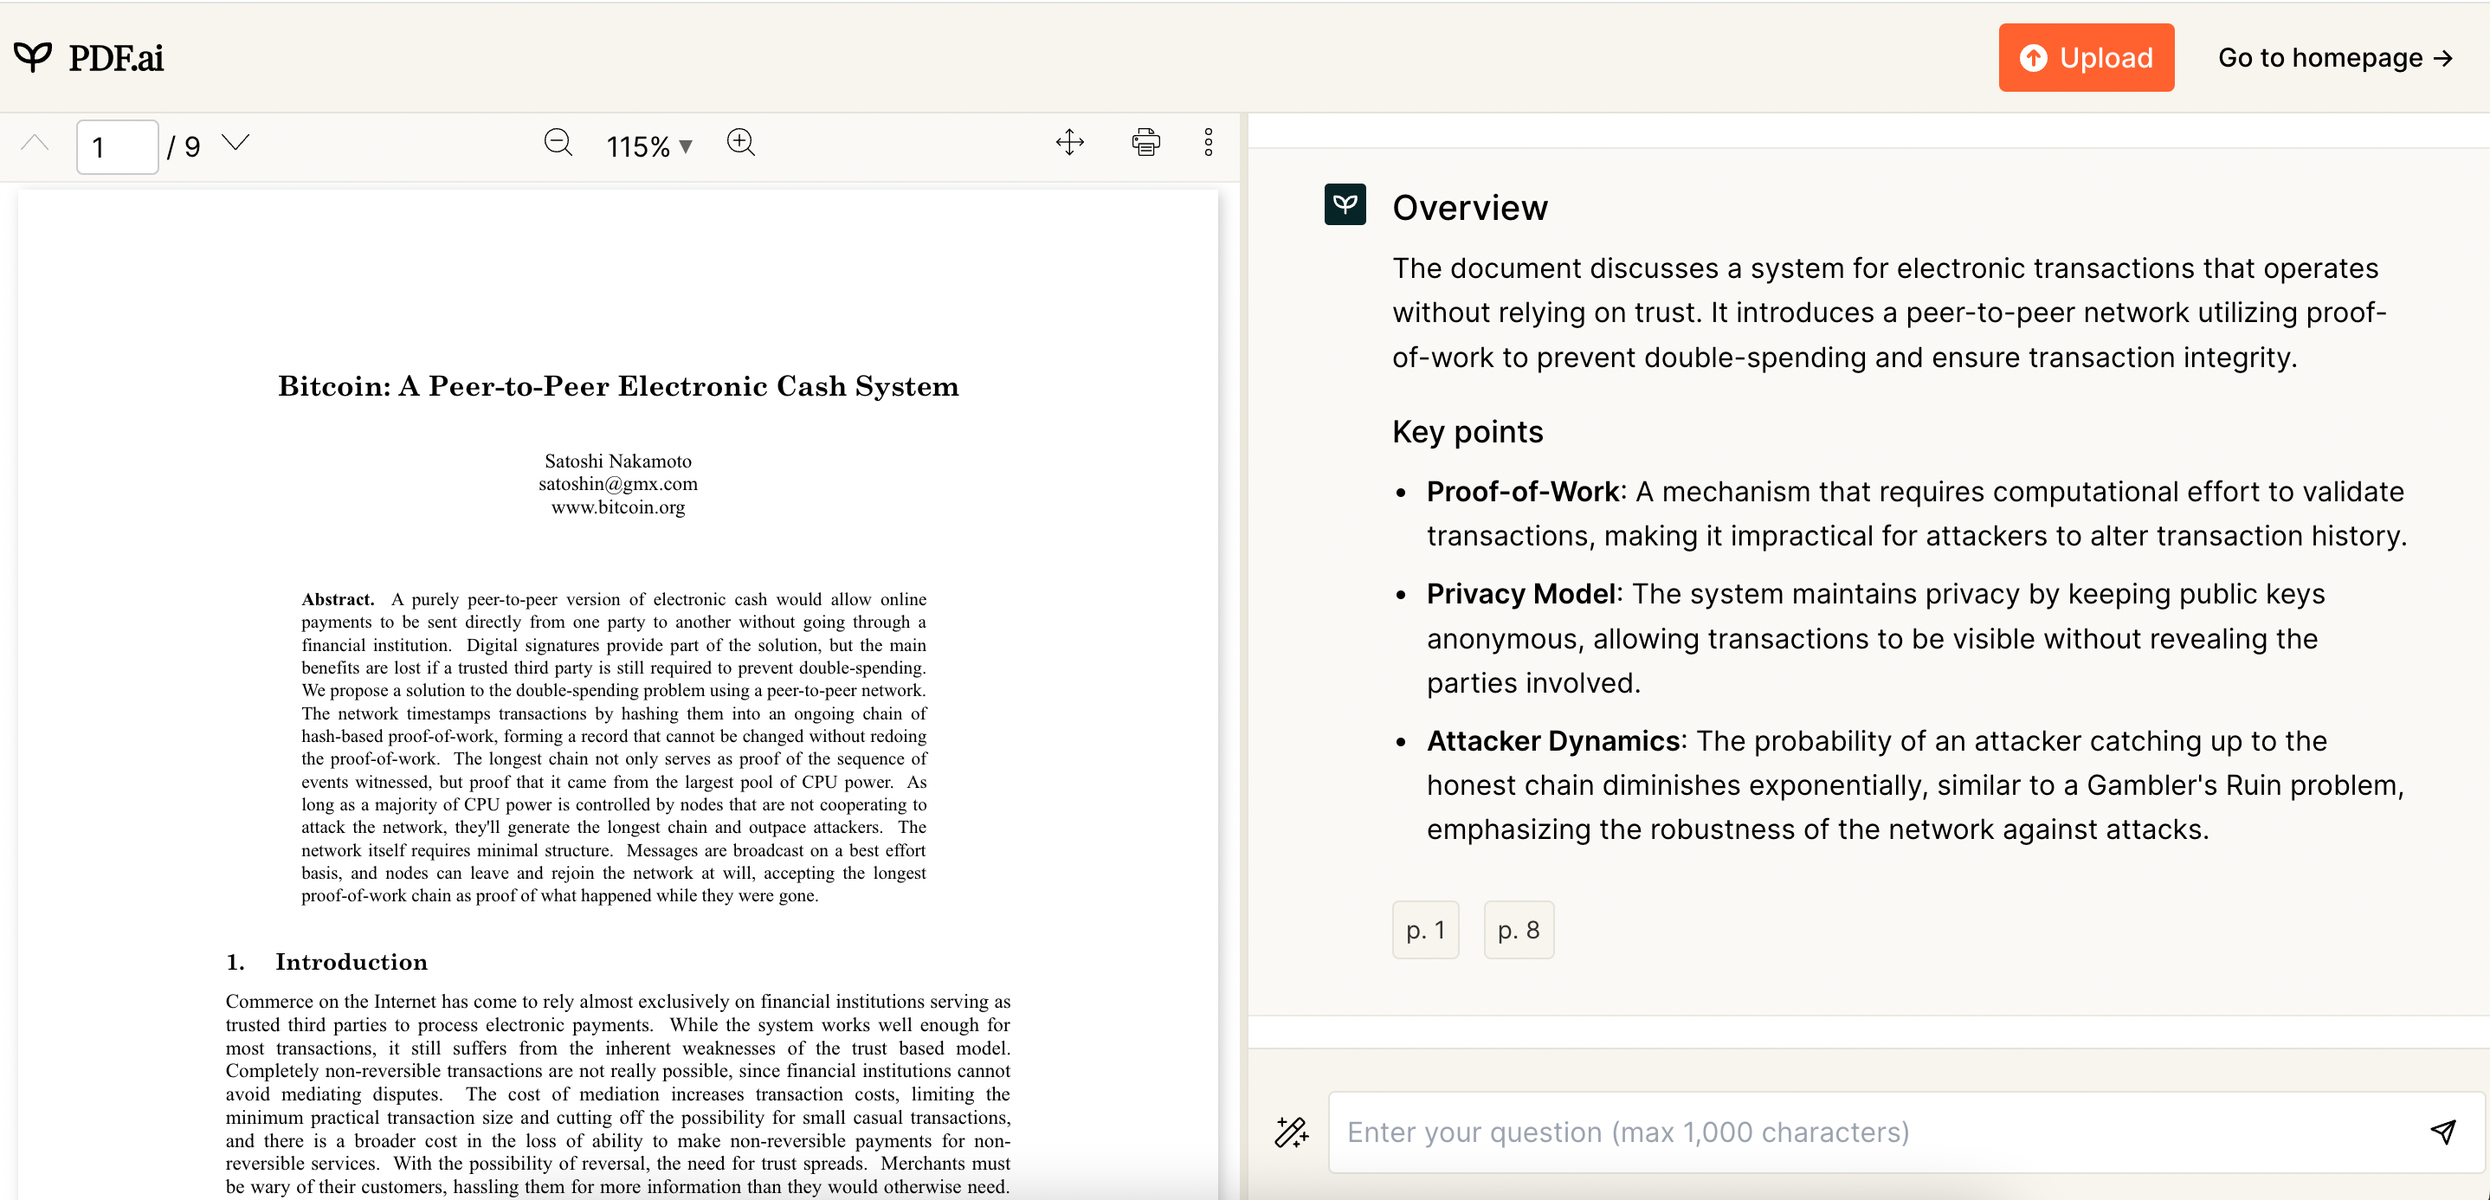Open page 8 via the p. 8 chip
This screenshot has width=2490, height=1200.
click(1518, 929)
